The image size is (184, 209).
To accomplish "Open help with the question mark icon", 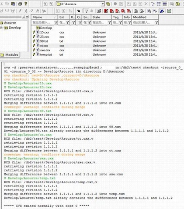I will coord(26,3).
